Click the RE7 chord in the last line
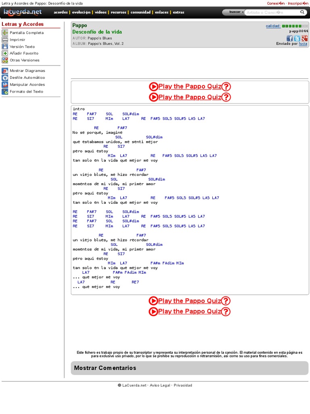 135,282
